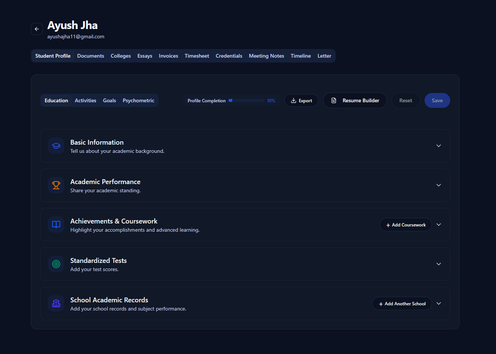The height and width of the screenshot is (354, 496).
Task: Click the open book icon for Achievements & Coursework
Action: click(56, 225)
